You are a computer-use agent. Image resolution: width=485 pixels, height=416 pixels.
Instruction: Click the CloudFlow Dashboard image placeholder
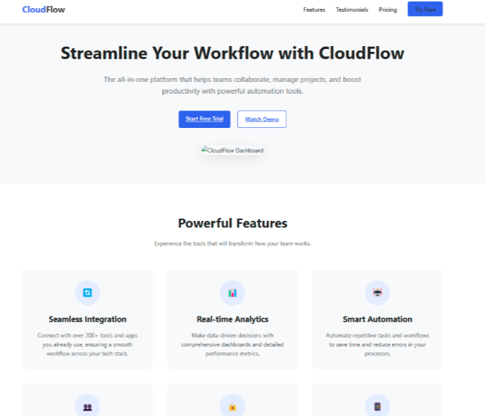click(233, 151)
